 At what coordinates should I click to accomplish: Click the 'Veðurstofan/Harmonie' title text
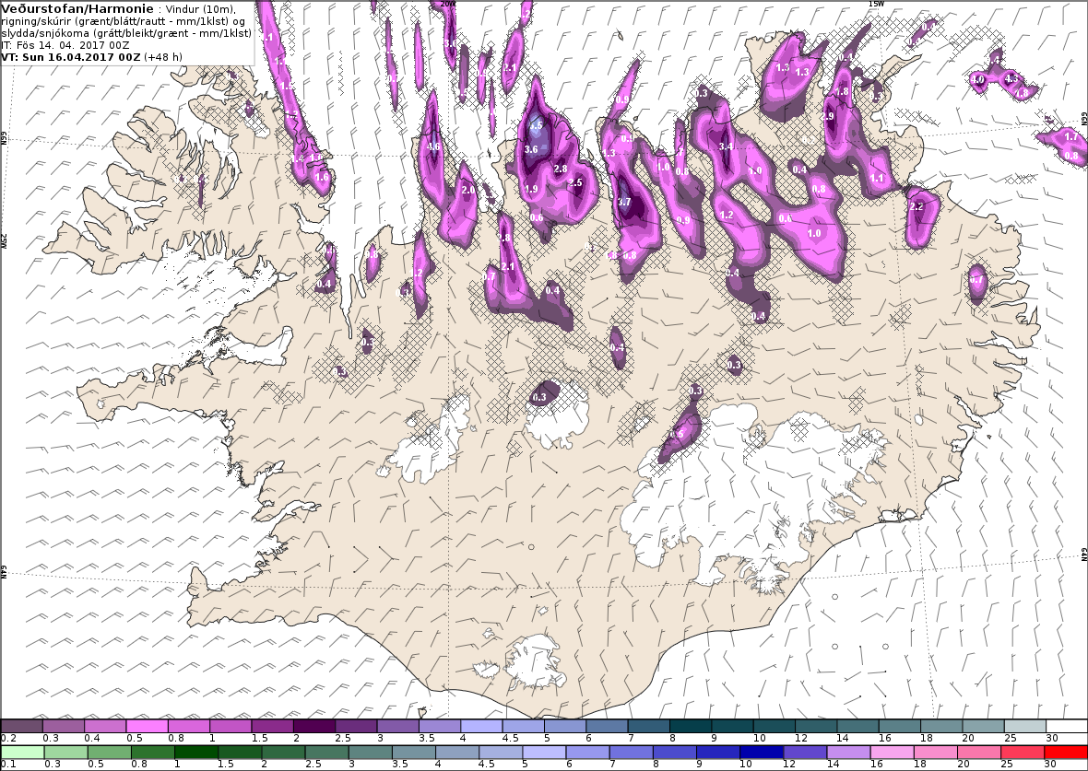77,9
